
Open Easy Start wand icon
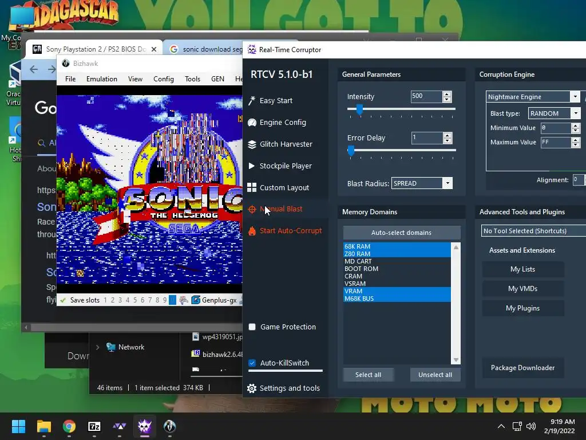point(252,100)
